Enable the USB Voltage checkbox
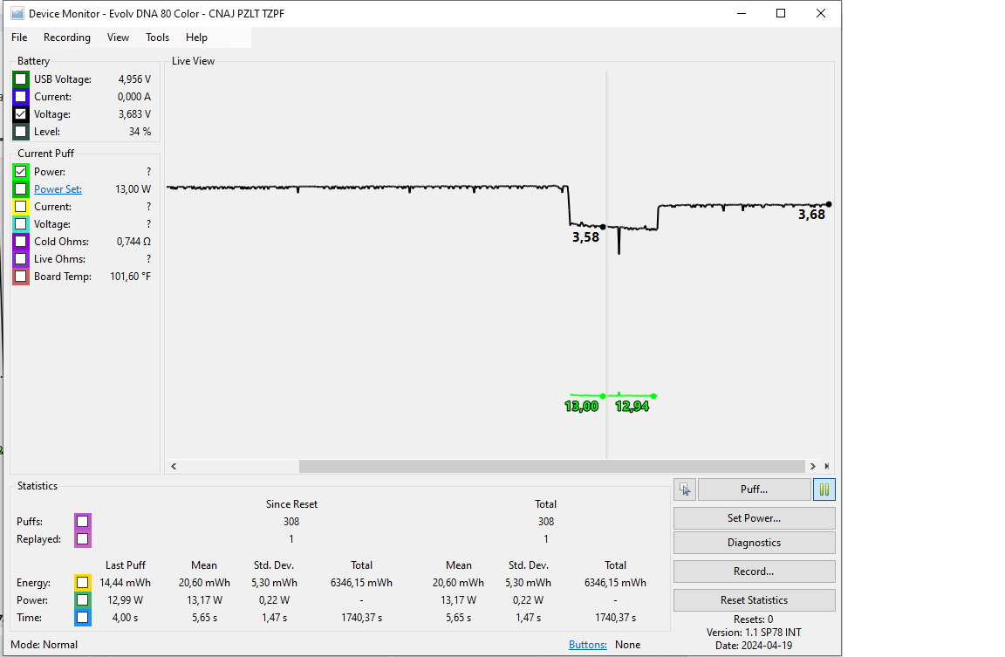This screenshot has width=1005, height=657. [21, 79]
